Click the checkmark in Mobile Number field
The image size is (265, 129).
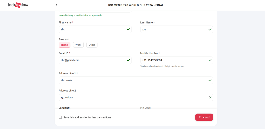coord(210,60)
